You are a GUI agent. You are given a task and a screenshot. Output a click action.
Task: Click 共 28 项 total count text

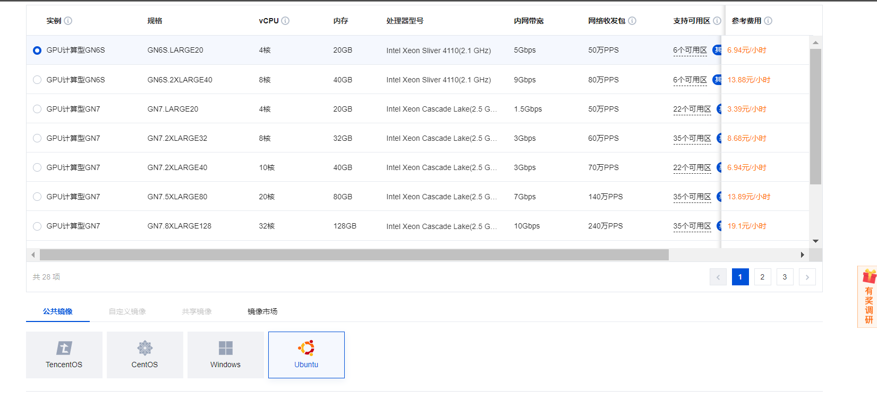[x=46, y=277]
